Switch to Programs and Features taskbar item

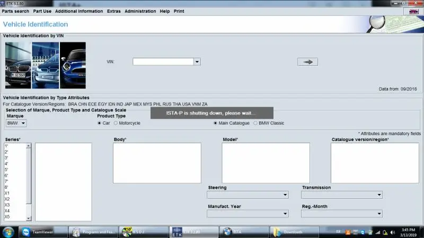click(x=93, y=232)
